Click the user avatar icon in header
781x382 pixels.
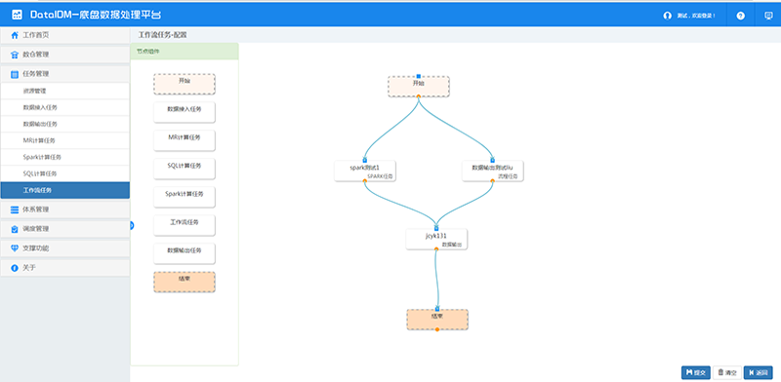point(667,16)
